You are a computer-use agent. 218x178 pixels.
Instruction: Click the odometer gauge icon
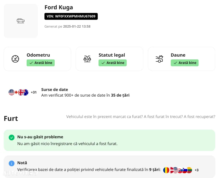pyautogui.click(x=15, y=59)
